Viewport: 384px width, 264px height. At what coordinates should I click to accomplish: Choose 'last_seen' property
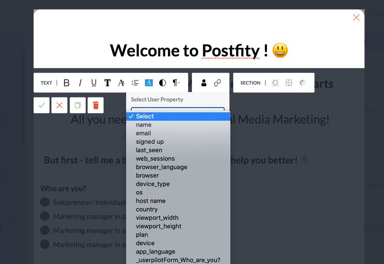click(178, 150)
